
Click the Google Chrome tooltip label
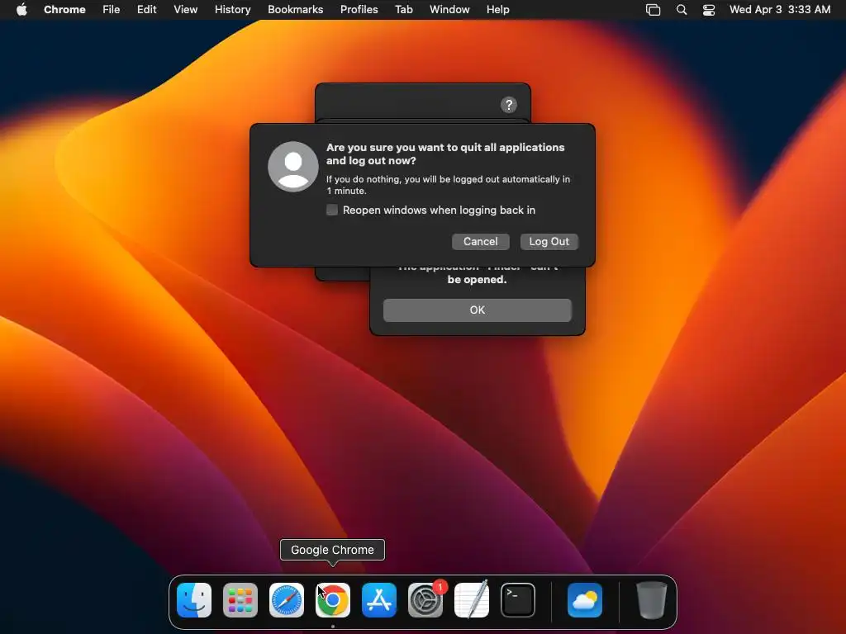(x=332, y=550)
